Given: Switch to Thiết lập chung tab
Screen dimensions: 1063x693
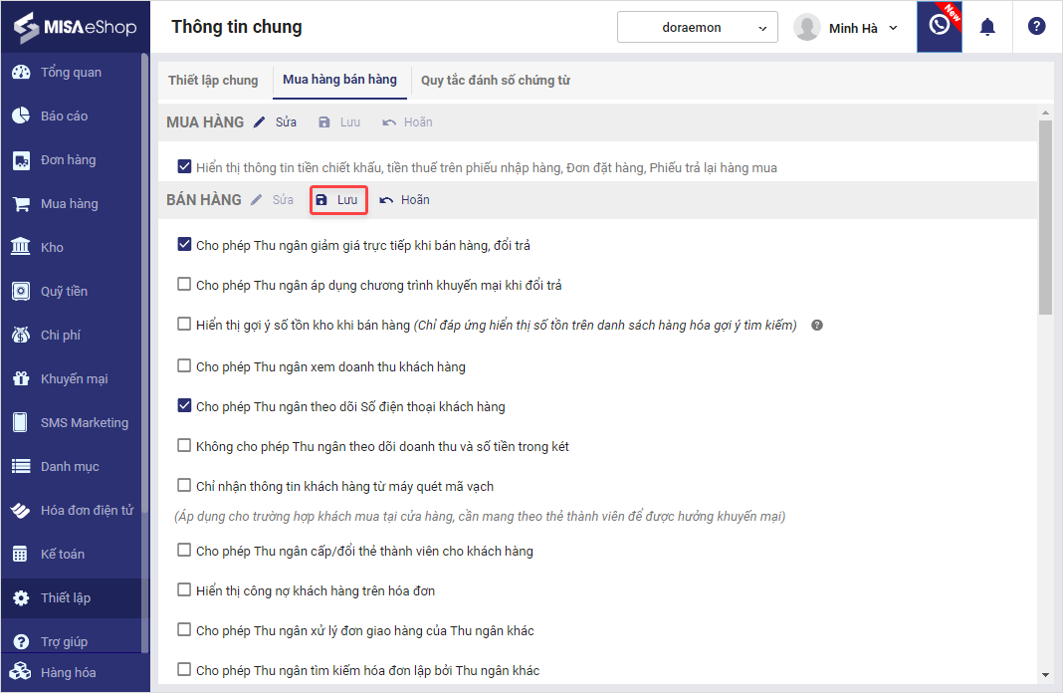Looking at the screenshot, I should 213,80.
